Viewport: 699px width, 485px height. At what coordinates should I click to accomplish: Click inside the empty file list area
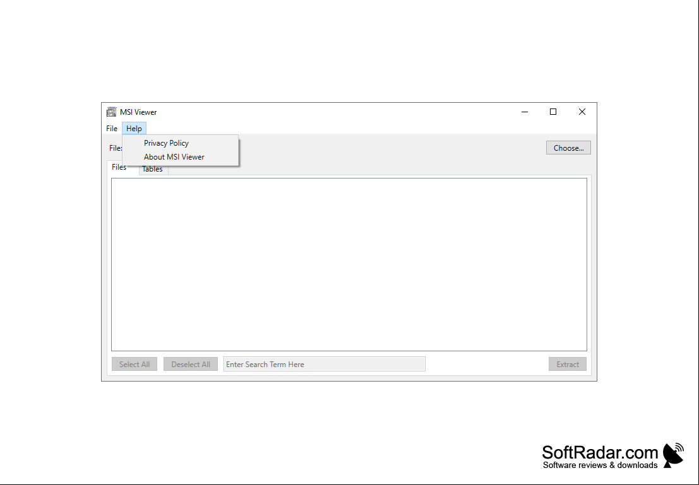[349, 264]
